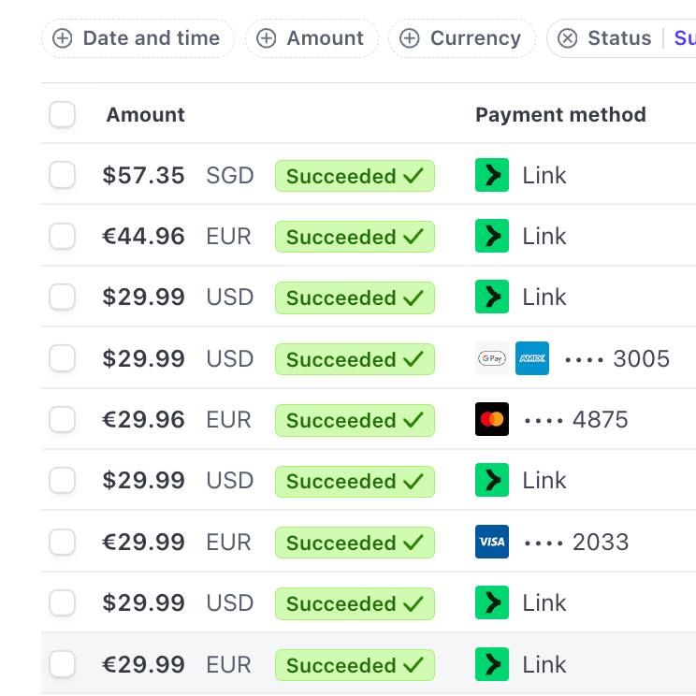Remove the Status filter via its X icon

coord(567,38)
